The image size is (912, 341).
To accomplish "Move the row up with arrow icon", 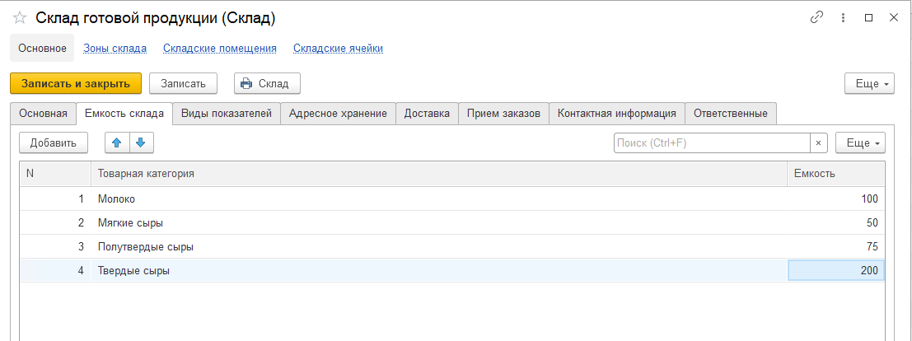I will pyautogui.click(x=117, y=142).
